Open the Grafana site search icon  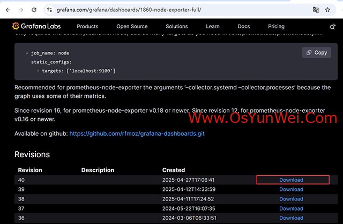(332, 27)
